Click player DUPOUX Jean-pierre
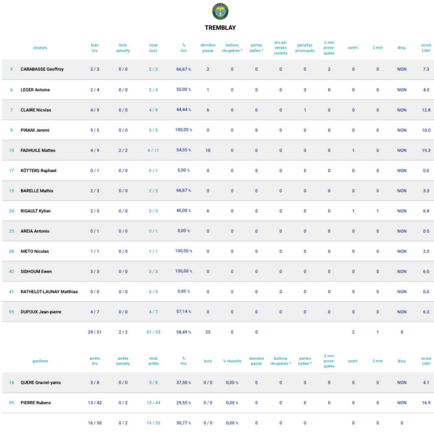 point(41,312)
